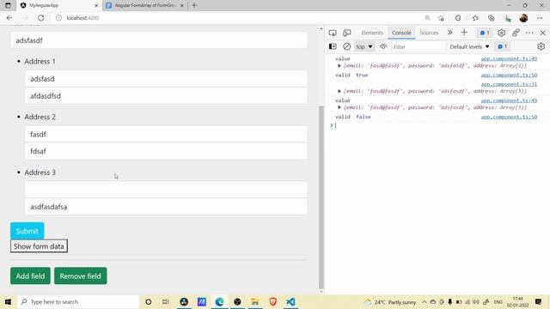This screenshot has height=309, width=550.
Task: Activate inspect element picker in DevTools
Action: point(333,33)
